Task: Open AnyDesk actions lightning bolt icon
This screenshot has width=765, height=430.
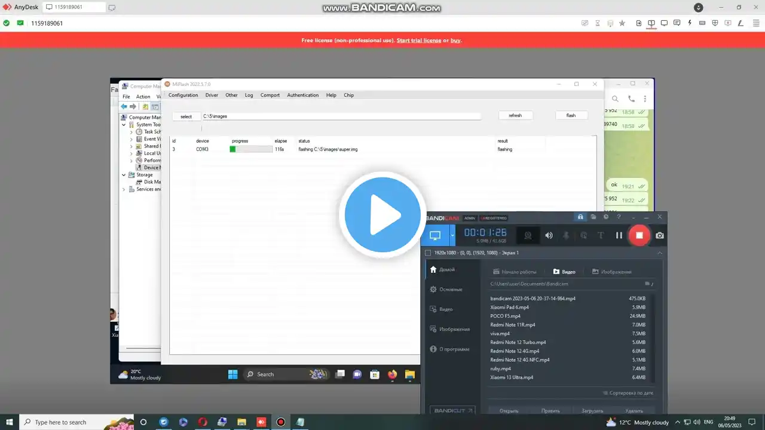Action: click(x=690, y=23)
